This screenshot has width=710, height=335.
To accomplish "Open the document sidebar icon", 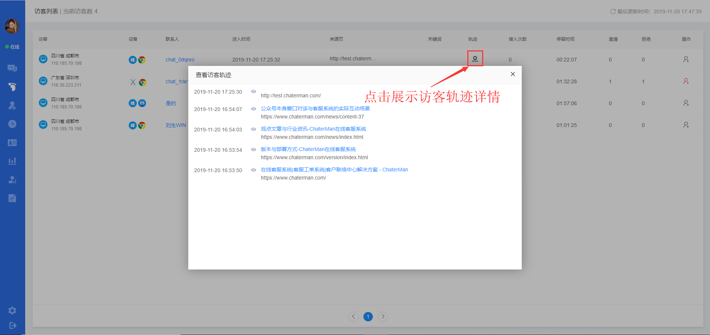I will (12, 198).
